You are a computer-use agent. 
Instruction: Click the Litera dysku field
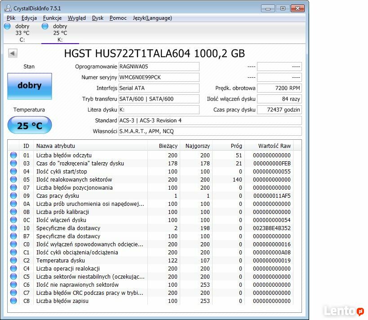(x=159, y=110)
